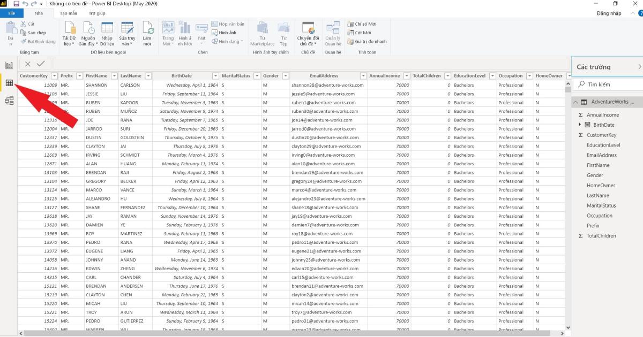Open filter dropdown on Gender column header

click(x=286, y=76)
